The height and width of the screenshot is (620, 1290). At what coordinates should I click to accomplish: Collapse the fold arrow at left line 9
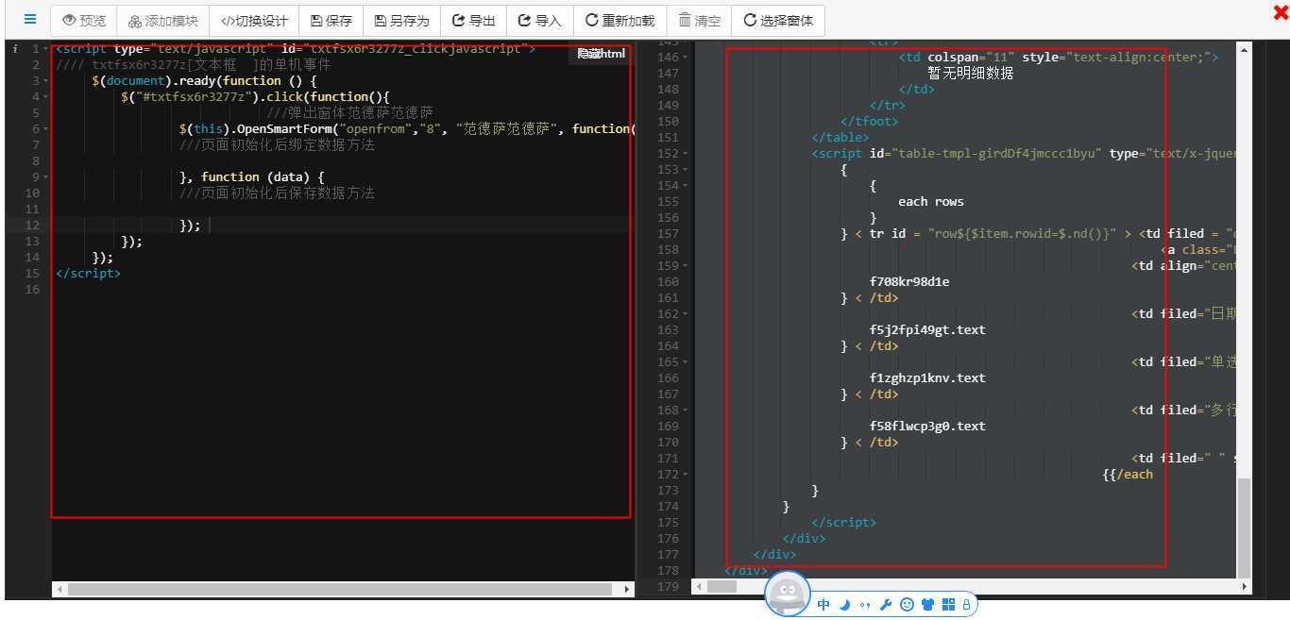point(46,177)
